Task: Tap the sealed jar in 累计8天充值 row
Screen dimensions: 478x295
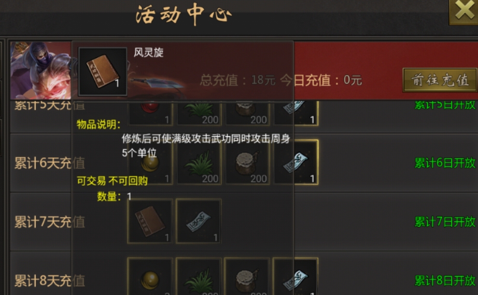Action: pyautogui.click(x=247, y=276)
